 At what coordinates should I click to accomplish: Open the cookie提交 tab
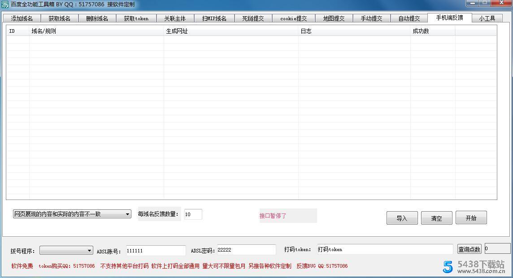293,18
